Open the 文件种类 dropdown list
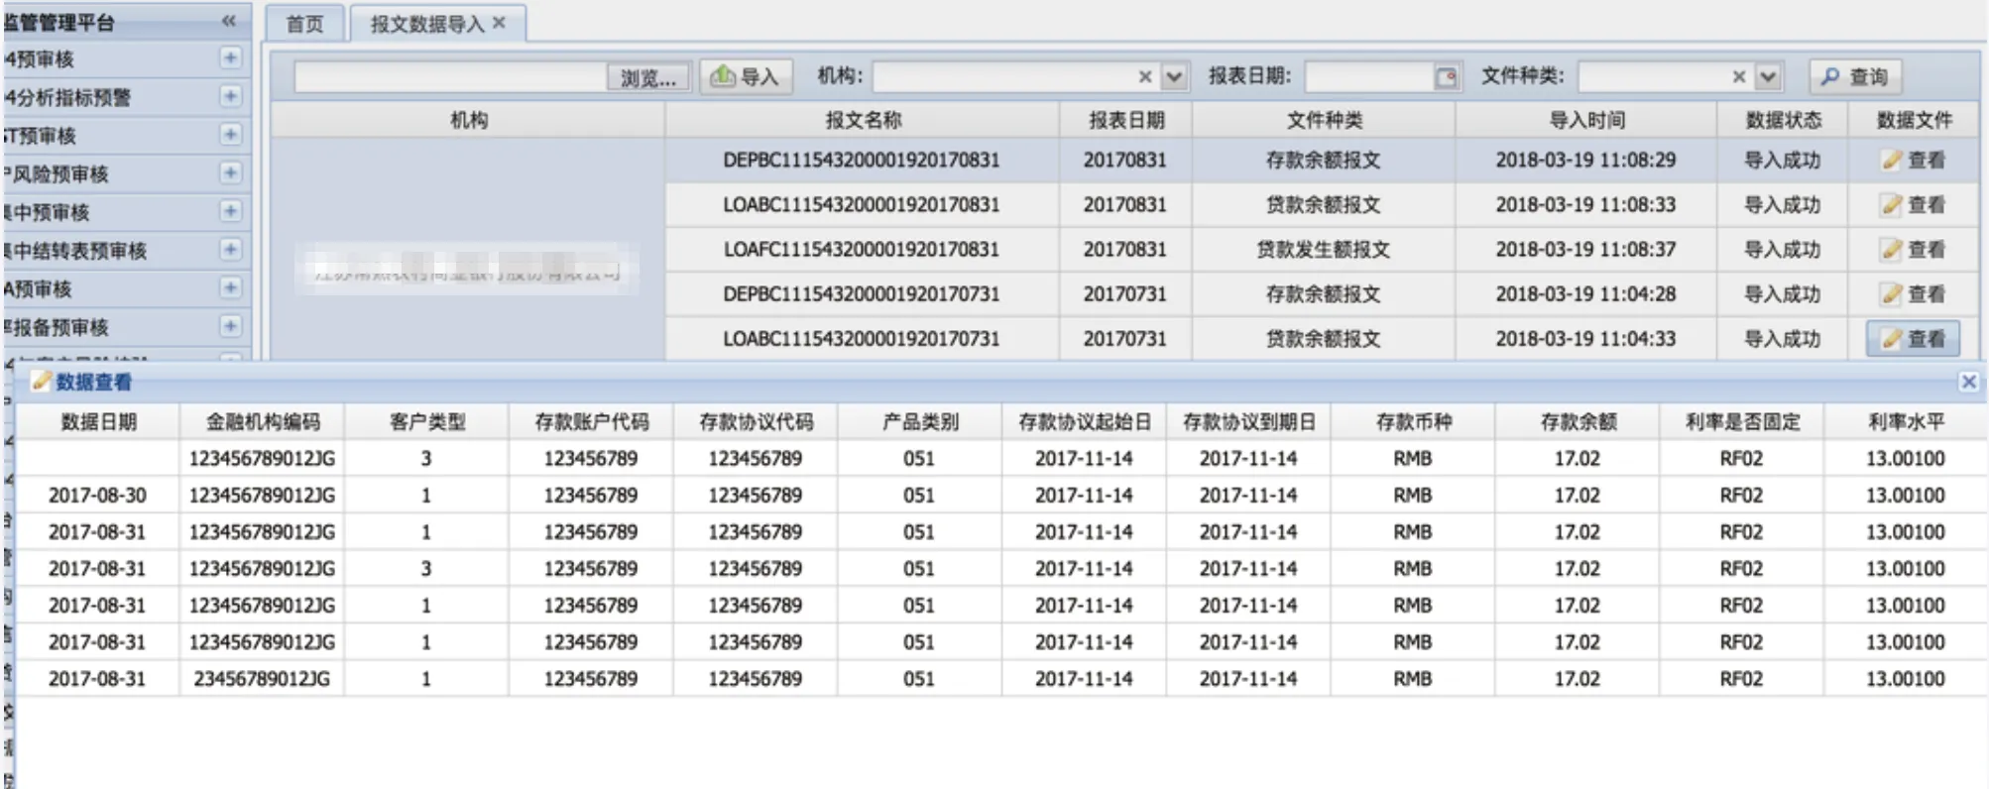Screen dimensions: 1989x789 click(1768, 77)
